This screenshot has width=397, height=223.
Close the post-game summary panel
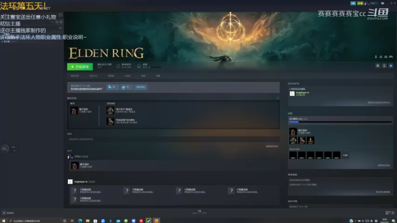click(278, 98)
